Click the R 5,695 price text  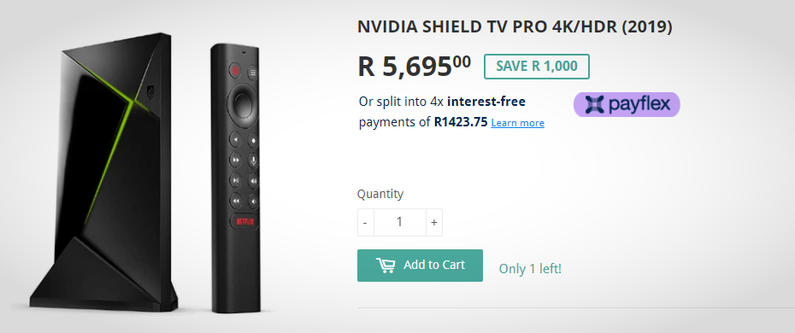coord(415,67)
